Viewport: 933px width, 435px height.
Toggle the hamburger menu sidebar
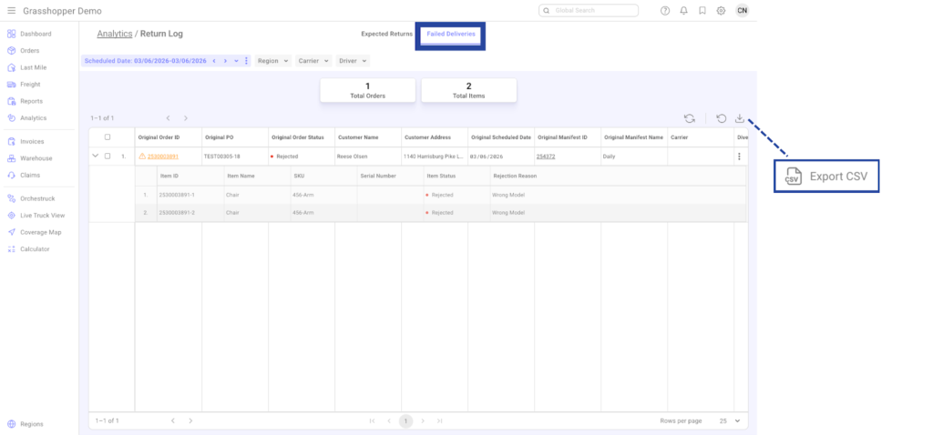(12, 11)
